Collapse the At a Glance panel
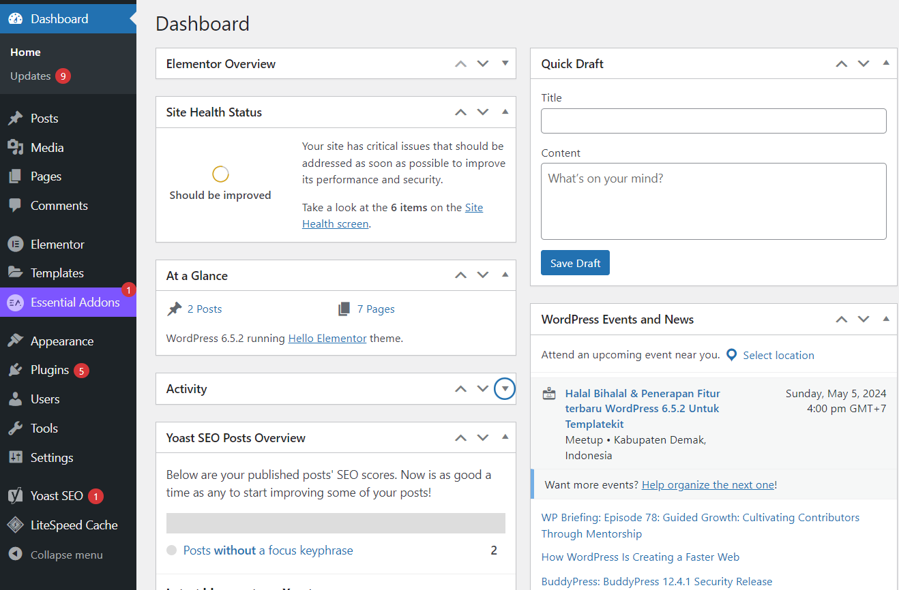 [x=505, y=275]
